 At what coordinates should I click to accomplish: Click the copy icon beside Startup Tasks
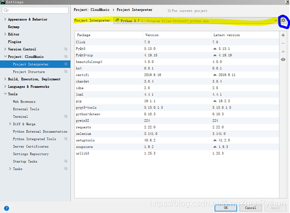click(x=66, y=161)
